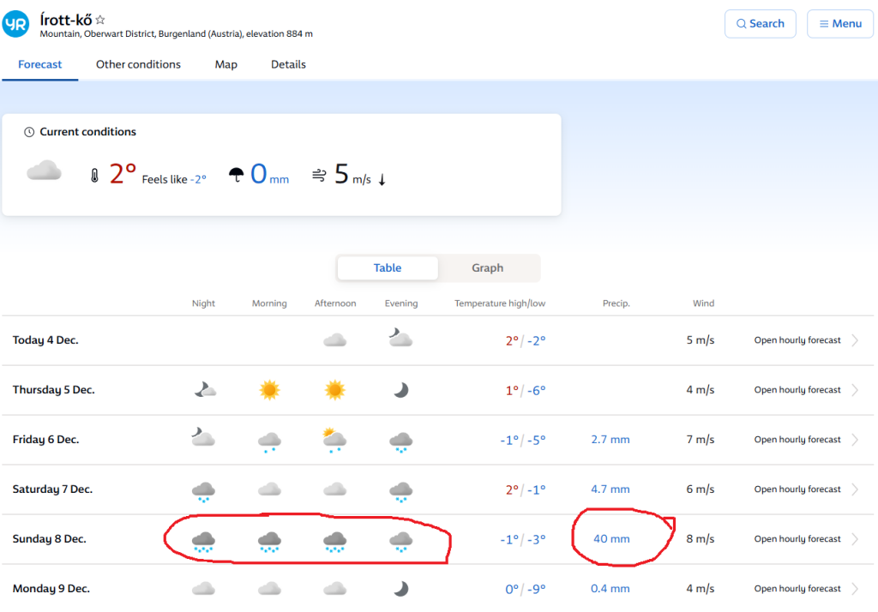Screen dimensions: 878x612
Task: Open the Map tab
Action: [226, 64]
